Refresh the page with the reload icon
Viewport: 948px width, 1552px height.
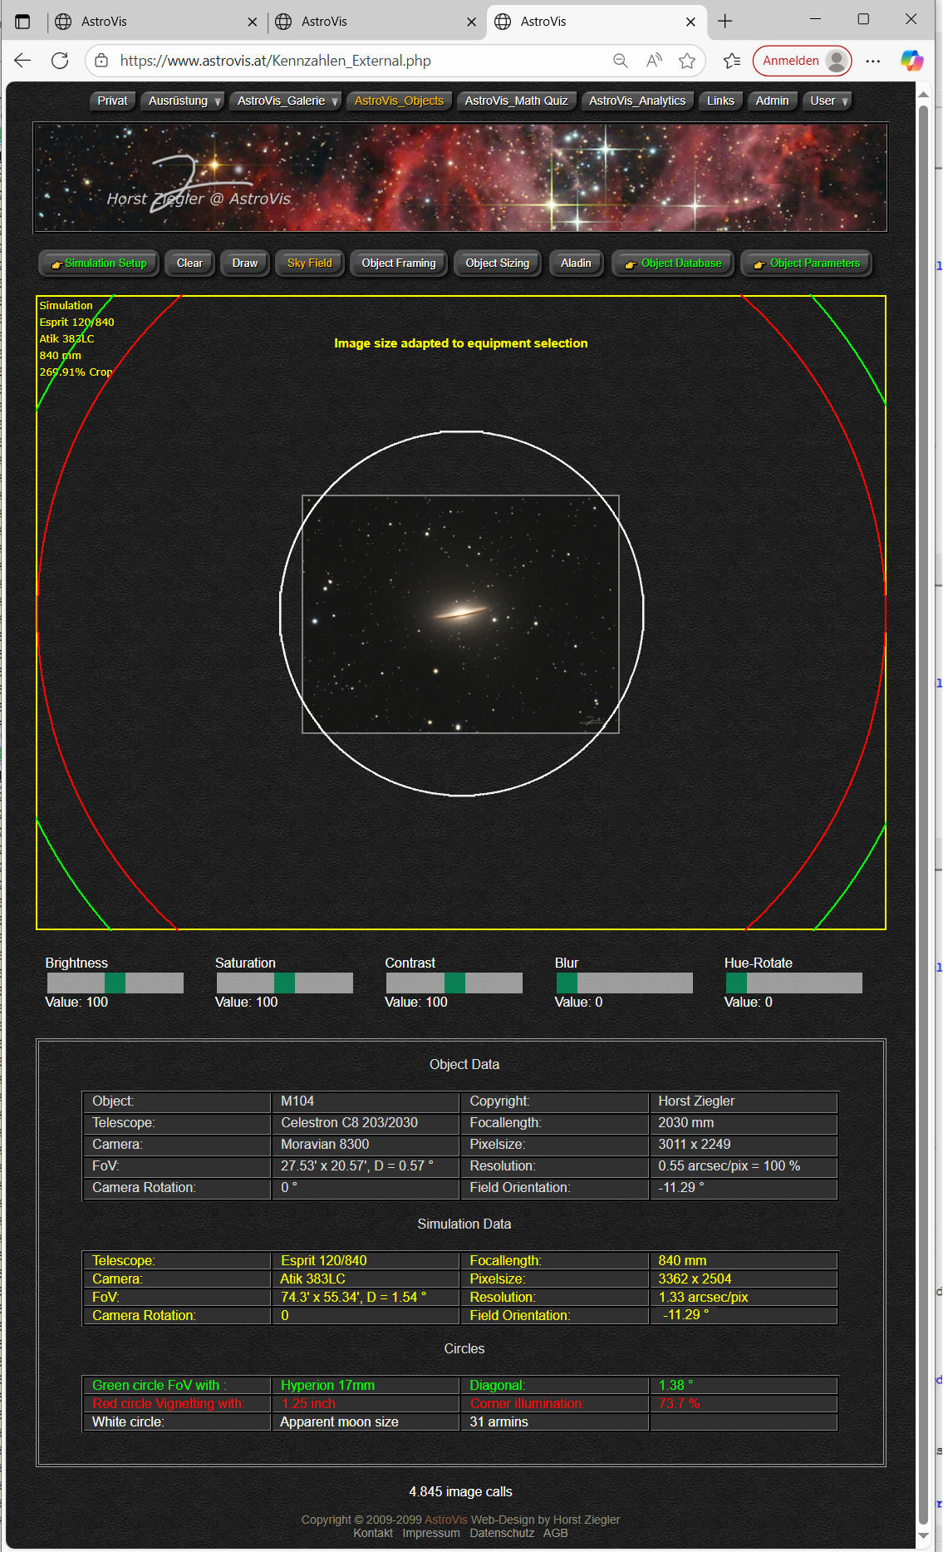click(60, 61)
